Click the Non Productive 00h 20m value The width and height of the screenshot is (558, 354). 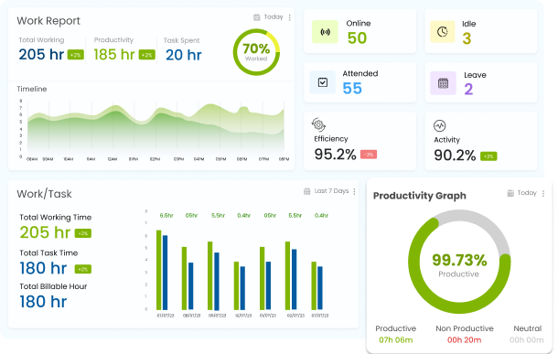click(x=465, y=340)
